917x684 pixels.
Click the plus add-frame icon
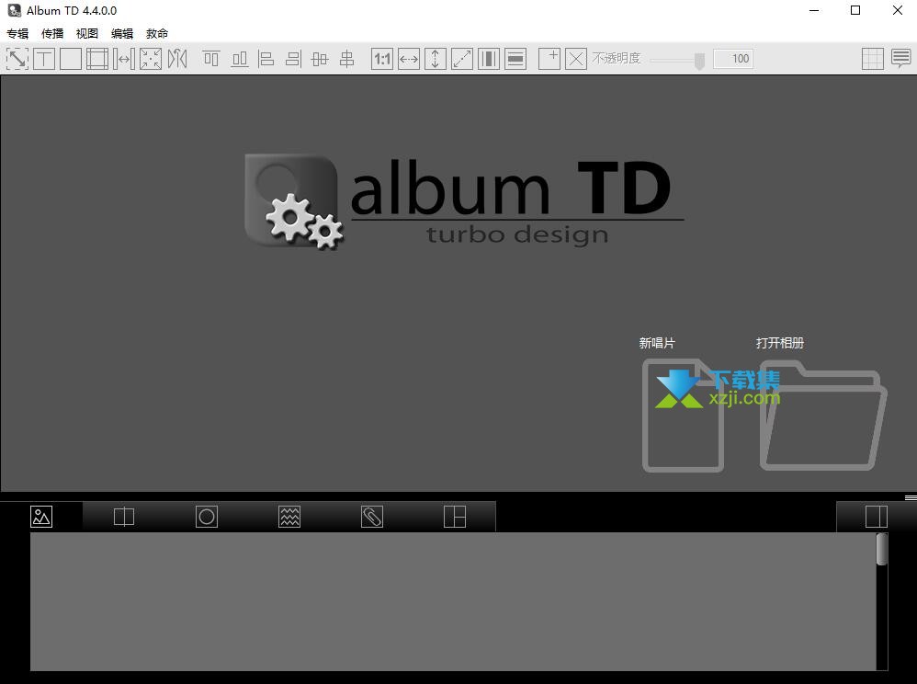click(549, 59)
